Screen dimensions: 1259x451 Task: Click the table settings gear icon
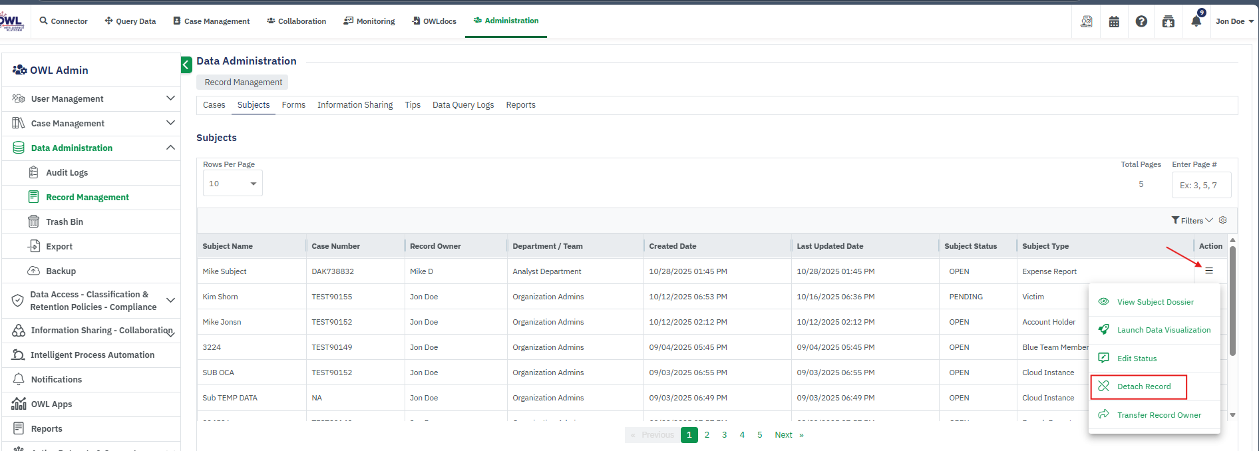click(x=1222, y=220)
